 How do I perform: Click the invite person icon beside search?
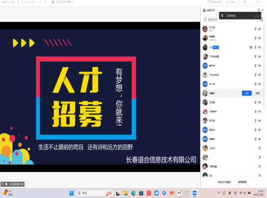[262, 20]
